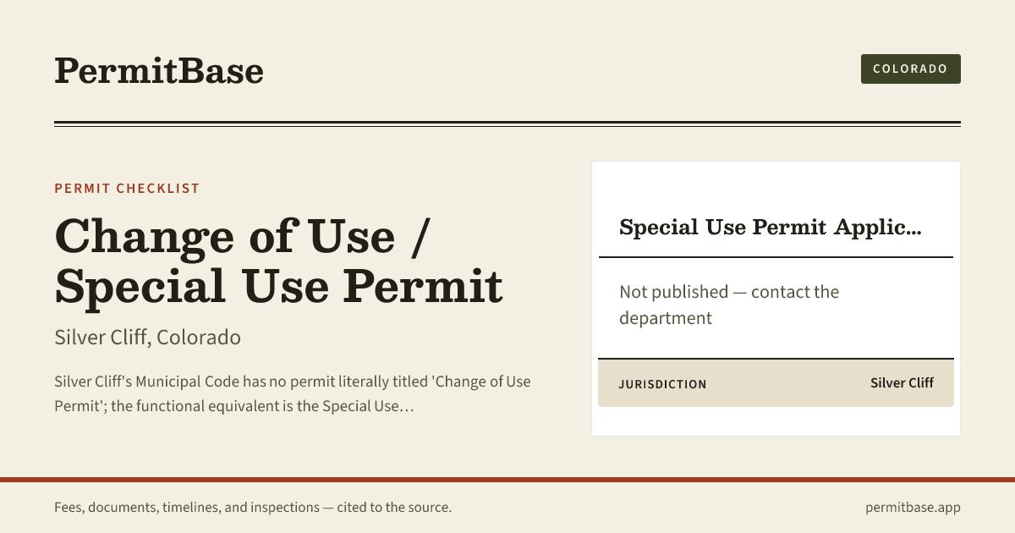Open the Special Use Permit Applic… card title
Image resolution: width=1015 pixels, height=533 pixels.
pyautogui.click(x=770, y=227)
